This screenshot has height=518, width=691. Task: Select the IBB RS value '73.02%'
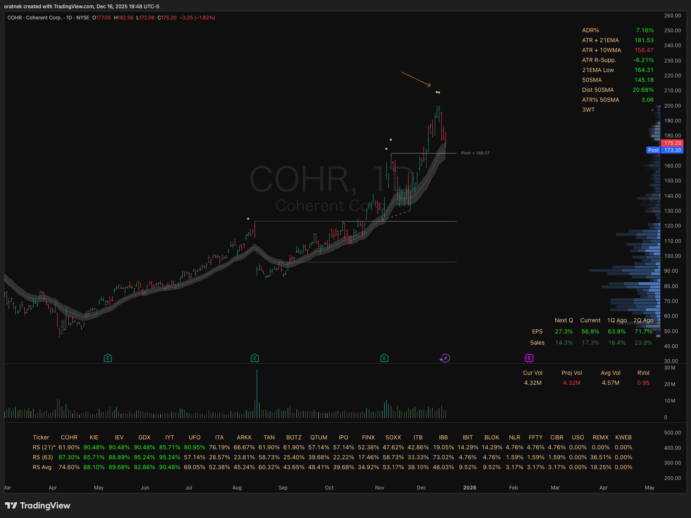click(x=443, y=457)
